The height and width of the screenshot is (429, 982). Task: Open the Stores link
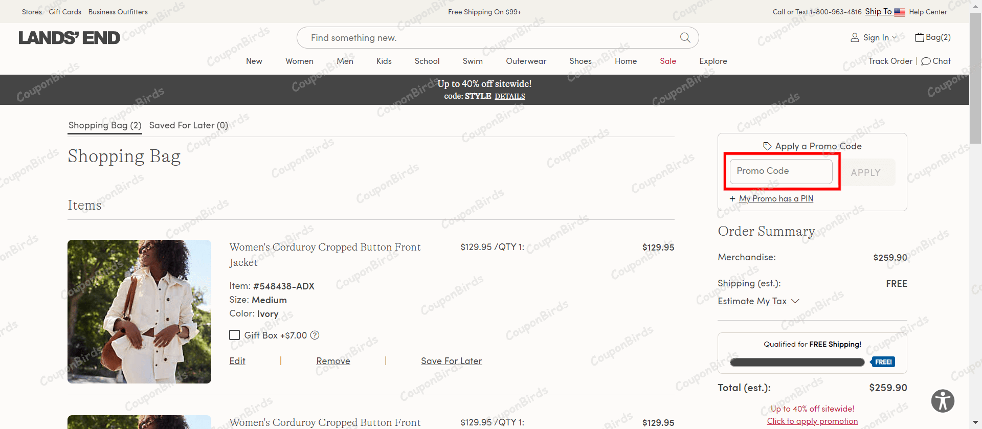[32, 12]
